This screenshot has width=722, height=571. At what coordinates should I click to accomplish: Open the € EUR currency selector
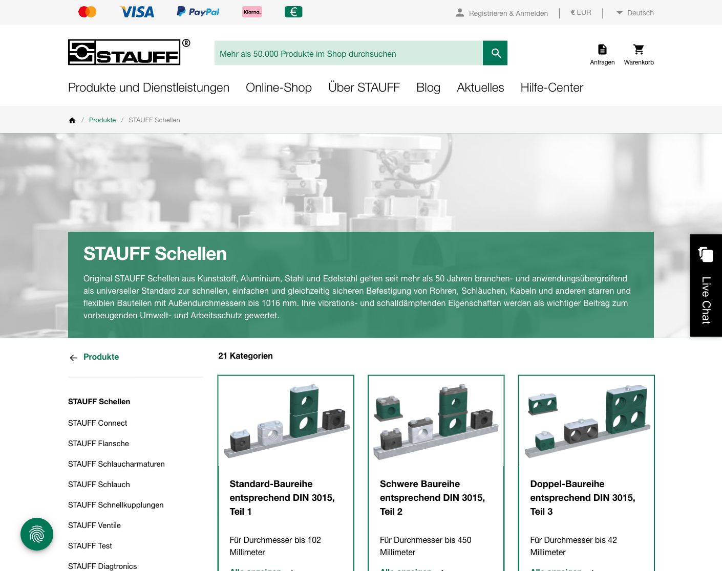tap(581, 13)
